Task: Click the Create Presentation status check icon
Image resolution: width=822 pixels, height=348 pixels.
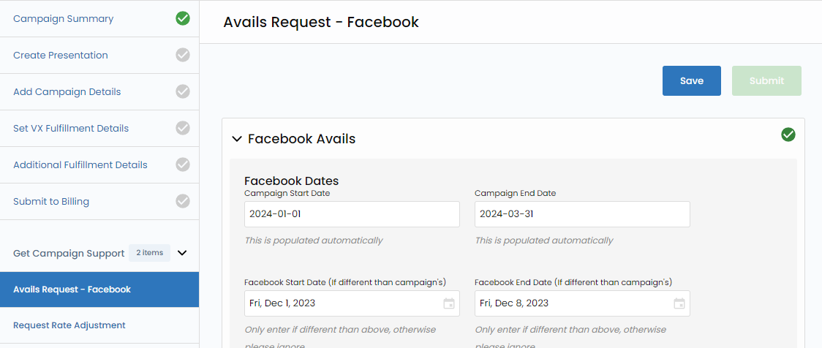Action: click(183, 55)
